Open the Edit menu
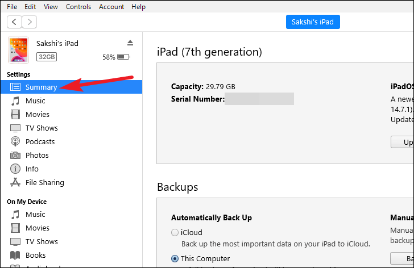The height and width of the screenshot is (268, 414). (x=30, y=7)
